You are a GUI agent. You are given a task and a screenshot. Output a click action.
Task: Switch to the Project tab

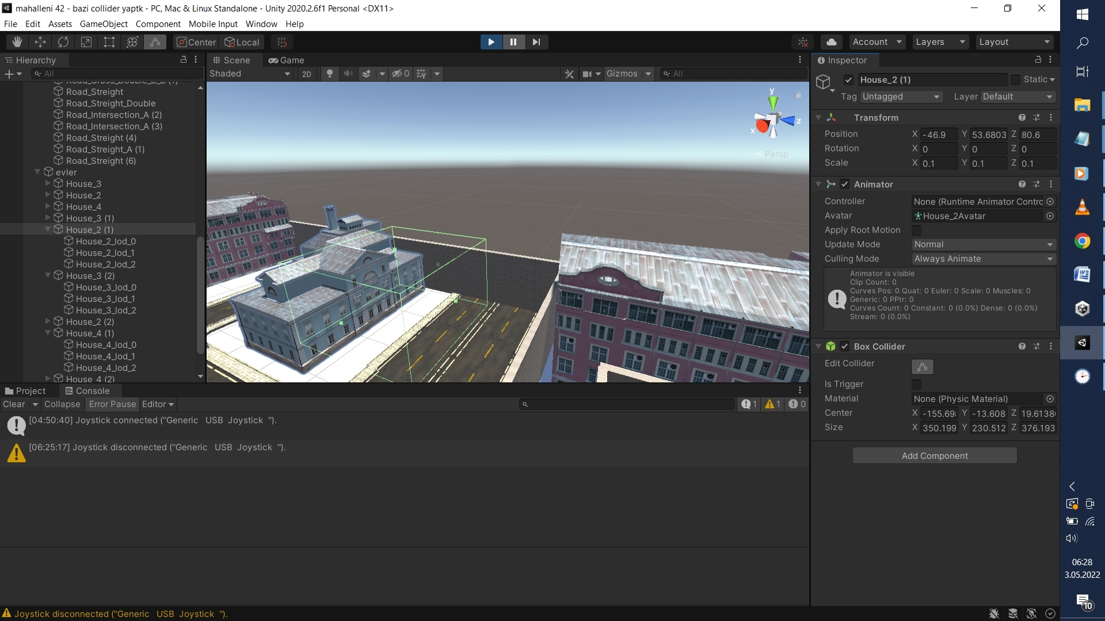(25, 390)
